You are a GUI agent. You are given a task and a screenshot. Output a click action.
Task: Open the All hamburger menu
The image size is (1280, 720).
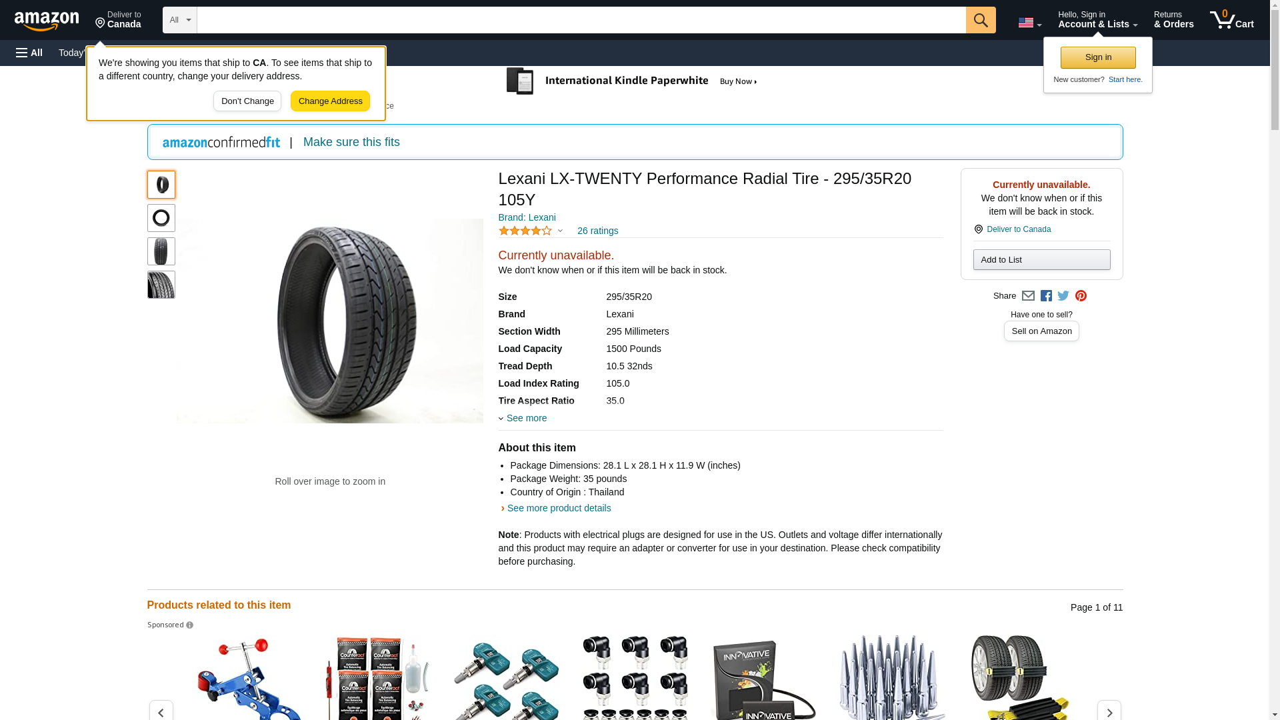pyautogui.click(x=29, y=53)
